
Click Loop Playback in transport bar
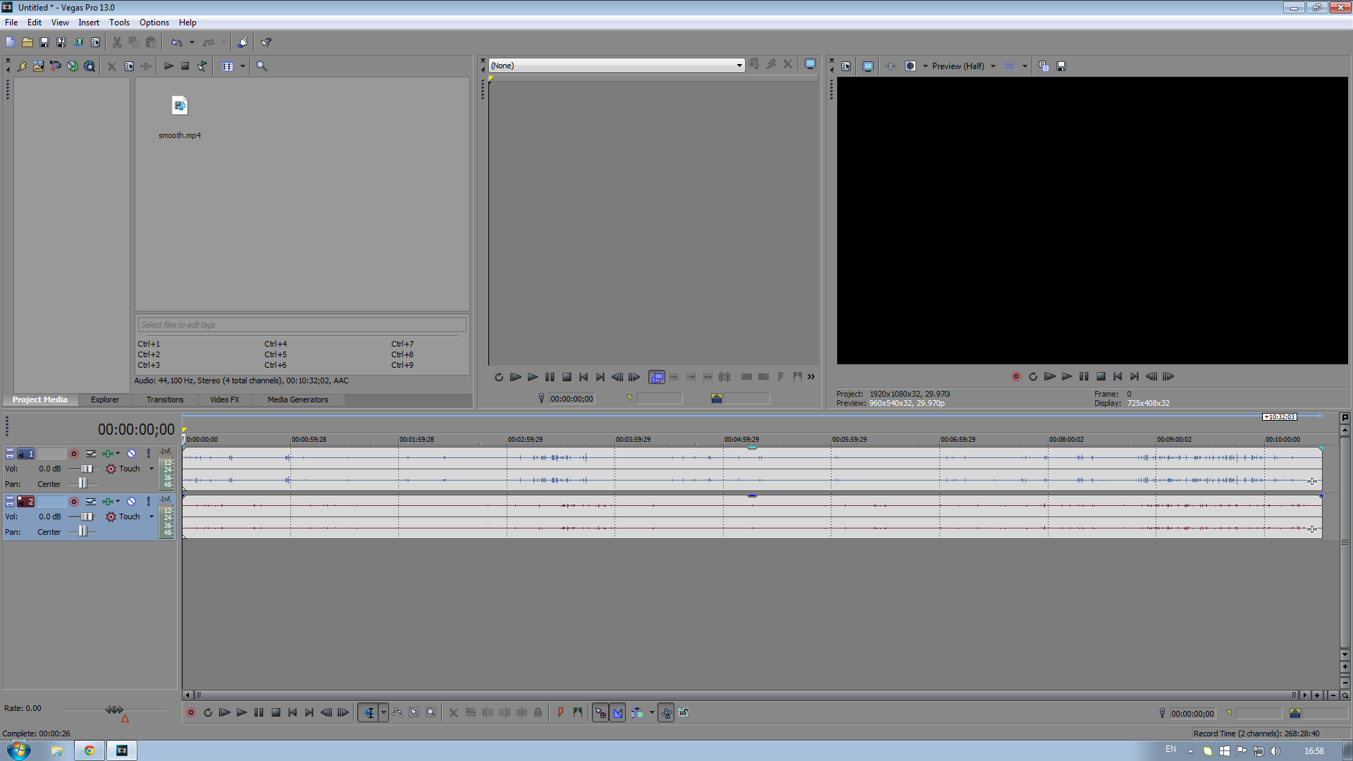pos(208,713)
